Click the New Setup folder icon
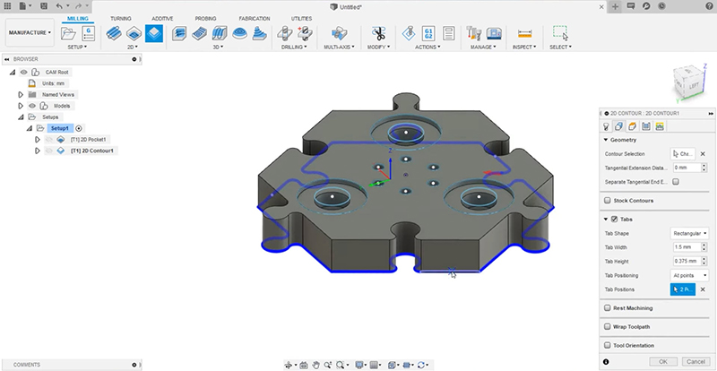 click(x=69, y=33)
